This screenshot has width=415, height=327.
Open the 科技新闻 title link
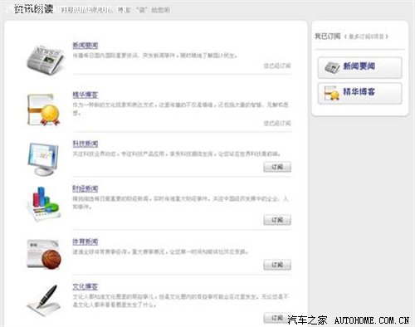pyautogui.click(x=85, y=144)
